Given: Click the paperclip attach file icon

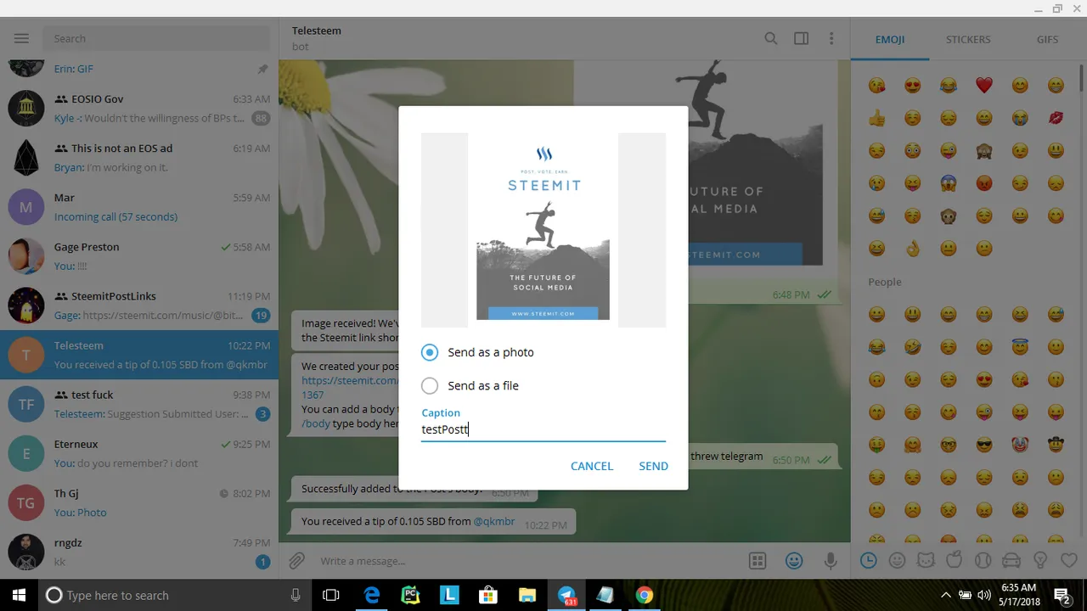Looking at the screenshot, I should point(296,561).
